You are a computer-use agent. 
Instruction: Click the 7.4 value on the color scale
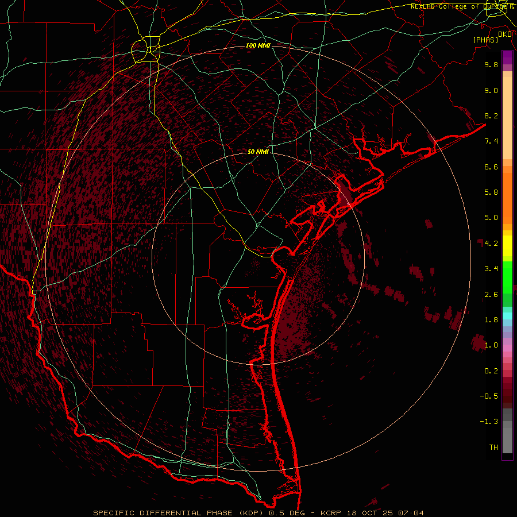coord(491,141)
